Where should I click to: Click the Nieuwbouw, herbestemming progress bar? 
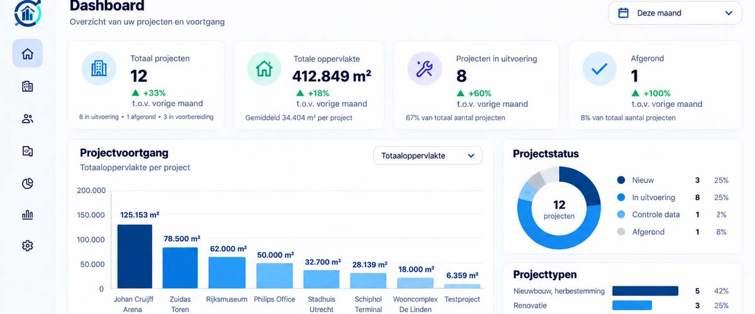point(645,291)
